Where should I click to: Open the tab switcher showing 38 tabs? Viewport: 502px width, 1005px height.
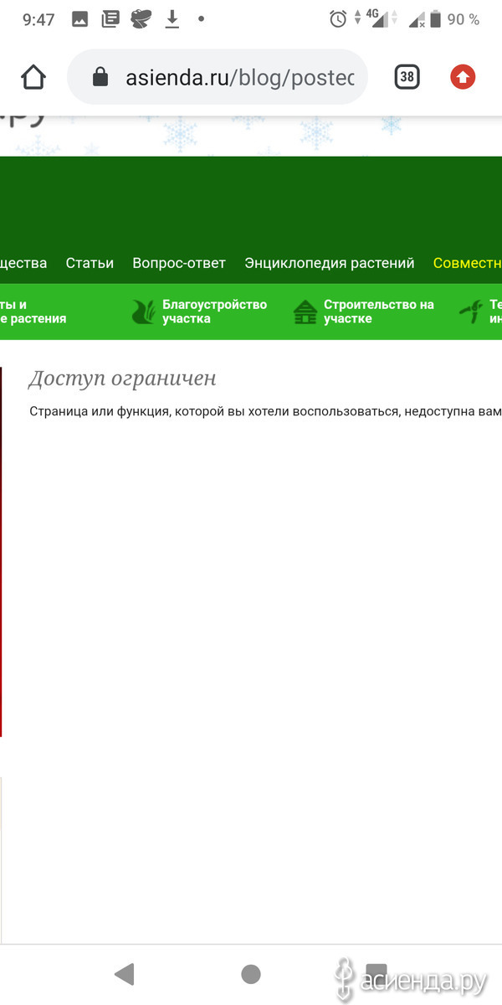(407, 78)
